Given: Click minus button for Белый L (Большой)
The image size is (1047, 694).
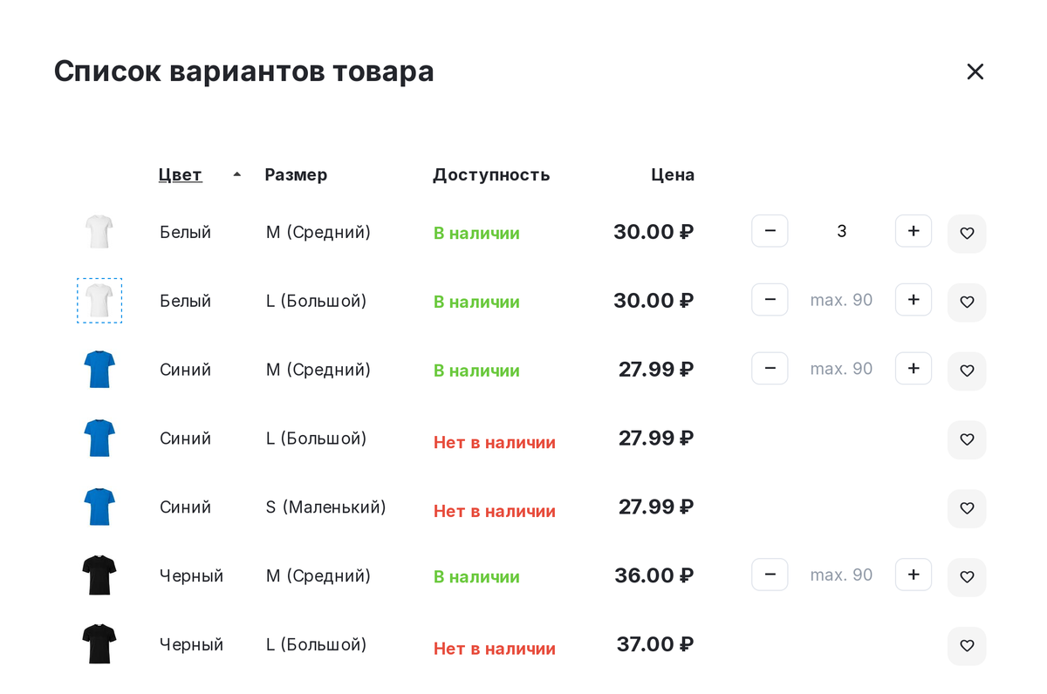Looking at the screenshot, I should click(770, 300).
